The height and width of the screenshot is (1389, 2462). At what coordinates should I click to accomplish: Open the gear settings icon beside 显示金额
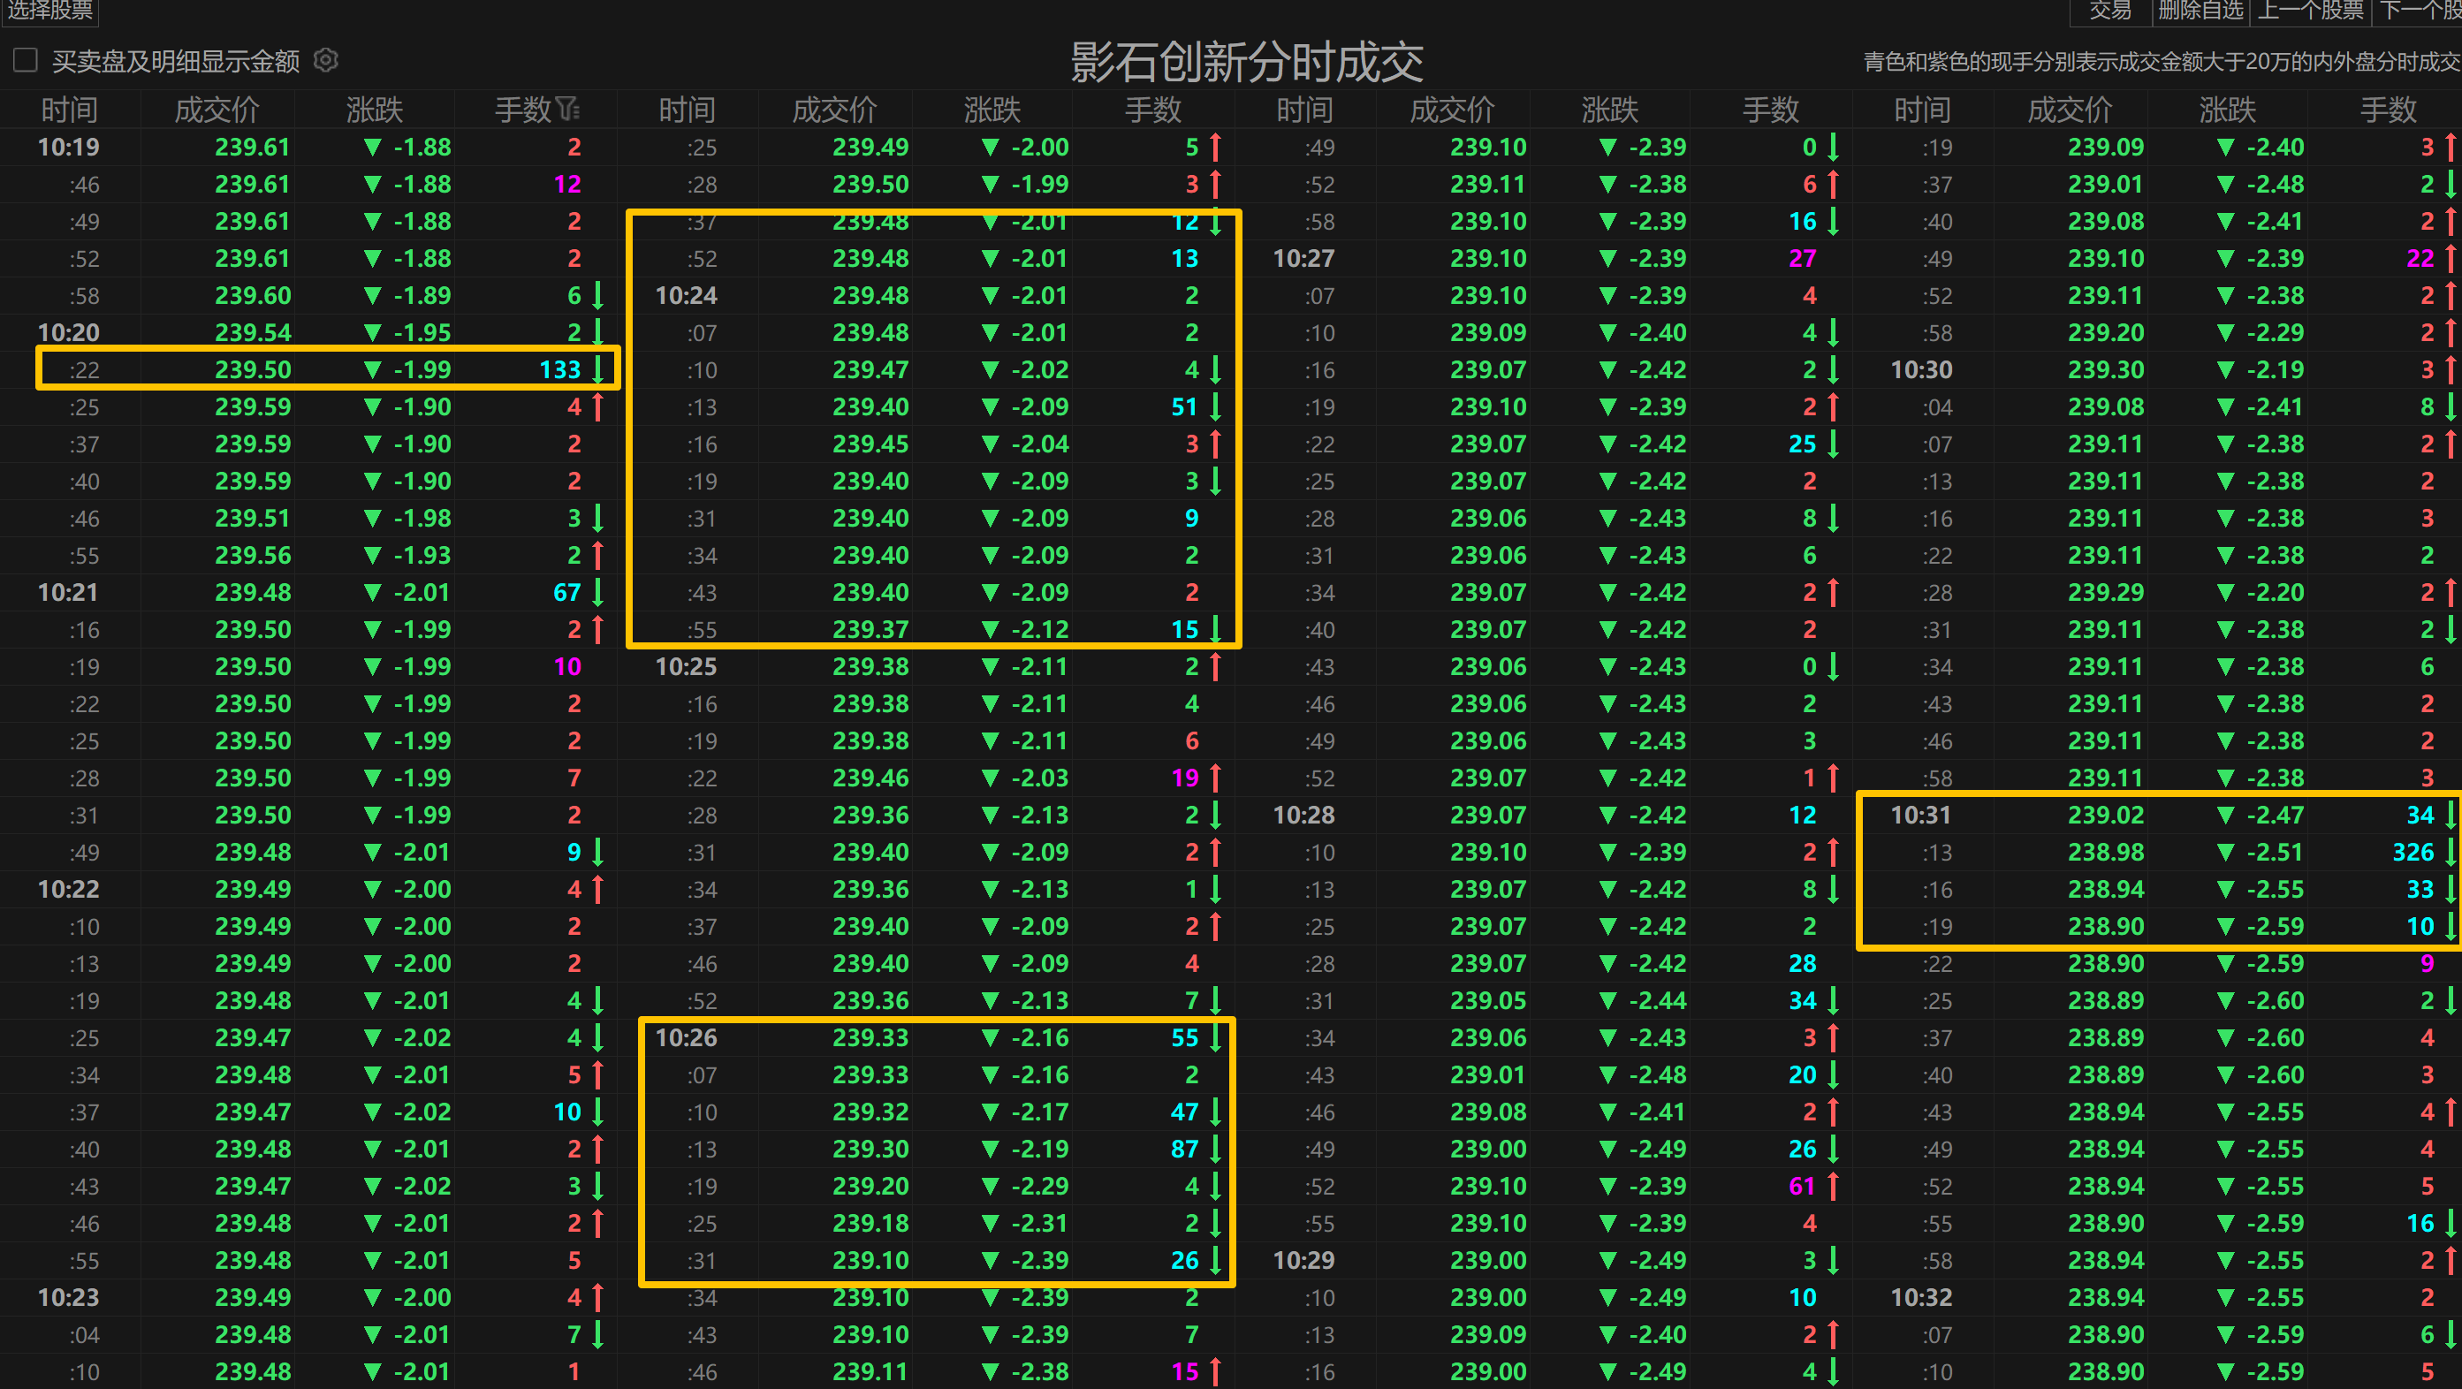[326, 60]
